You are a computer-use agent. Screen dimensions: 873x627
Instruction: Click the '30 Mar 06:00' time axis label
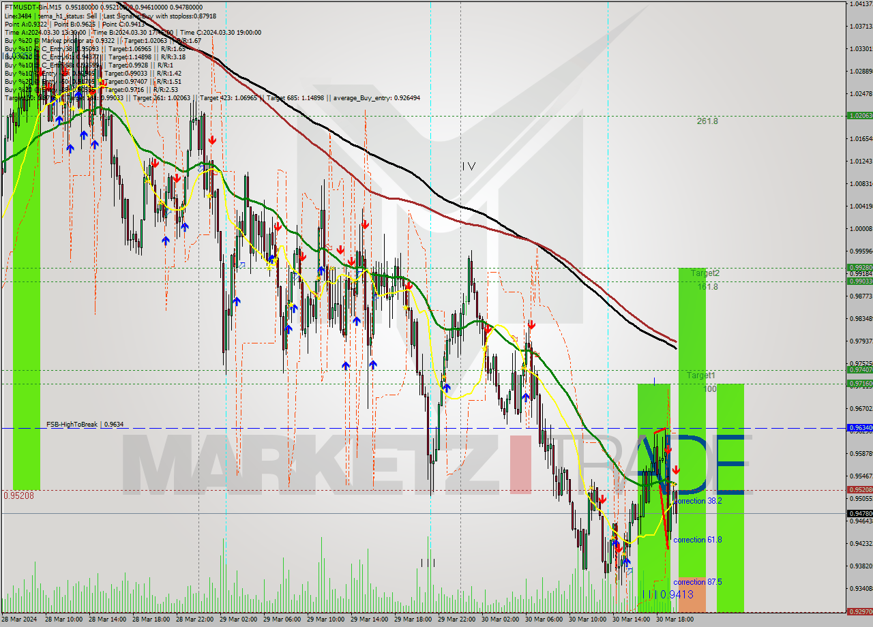[x=545, y=620]
